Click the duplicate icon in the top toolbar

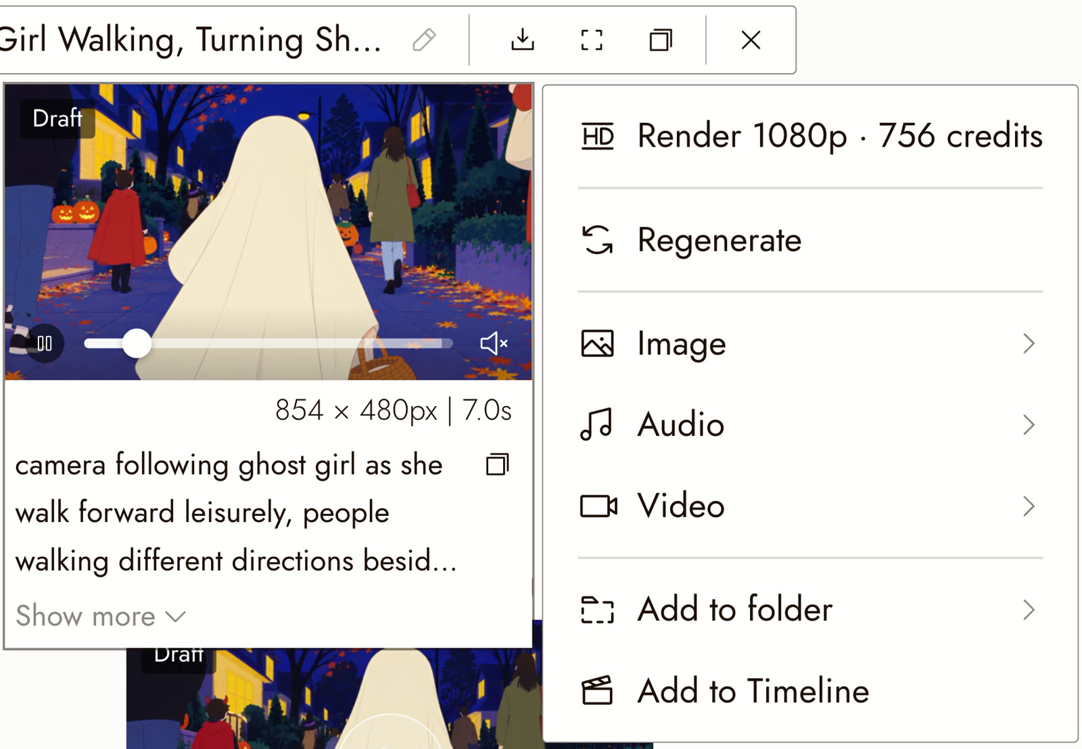click(x=661, y=40)
